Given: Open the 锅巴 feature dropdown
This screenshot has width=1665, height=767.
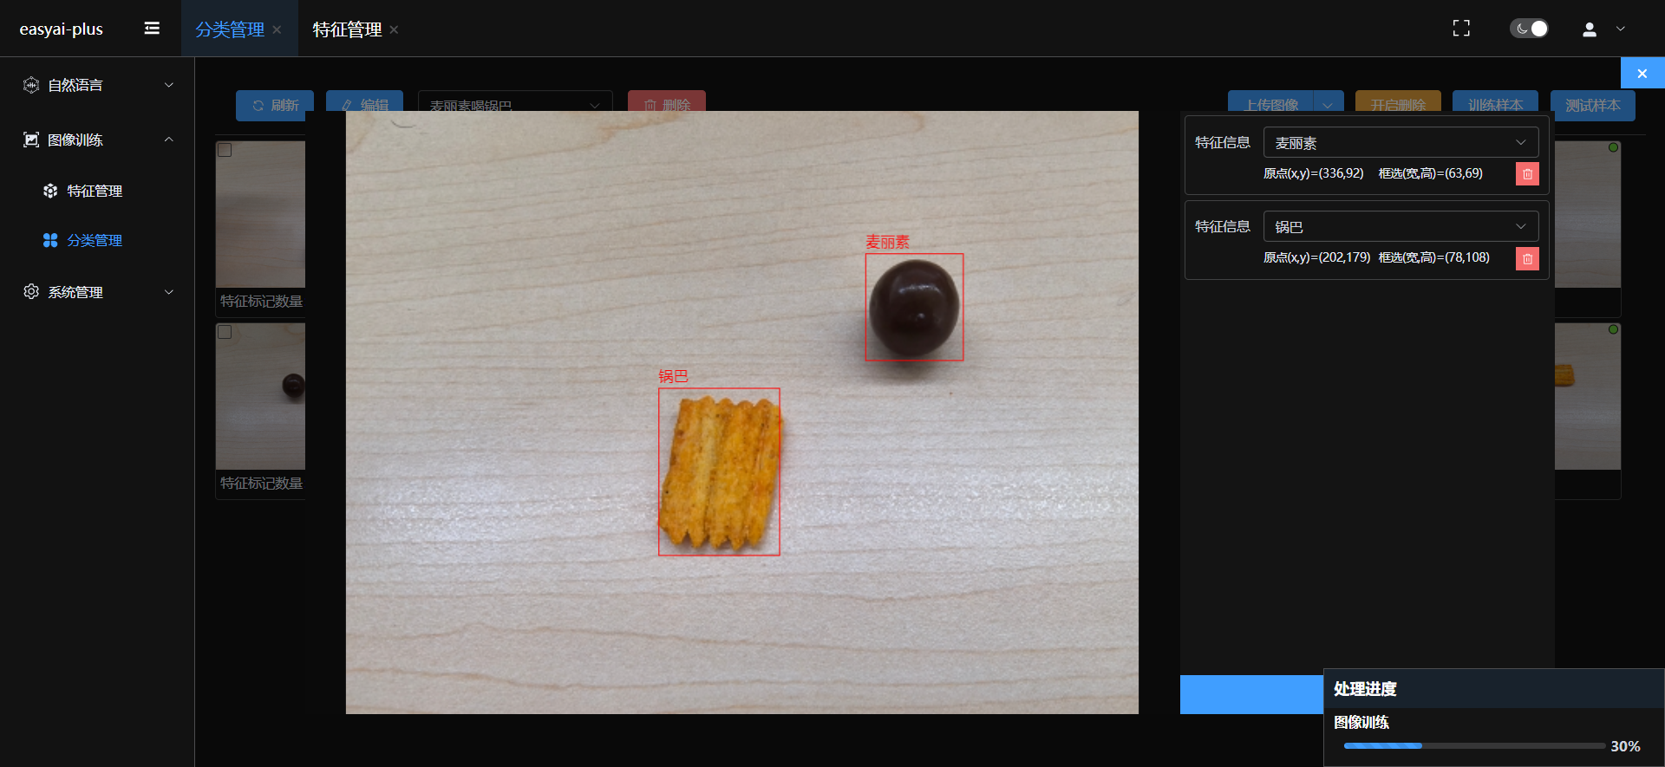Looking at the screenshot, I should [x=1401, y=227].
